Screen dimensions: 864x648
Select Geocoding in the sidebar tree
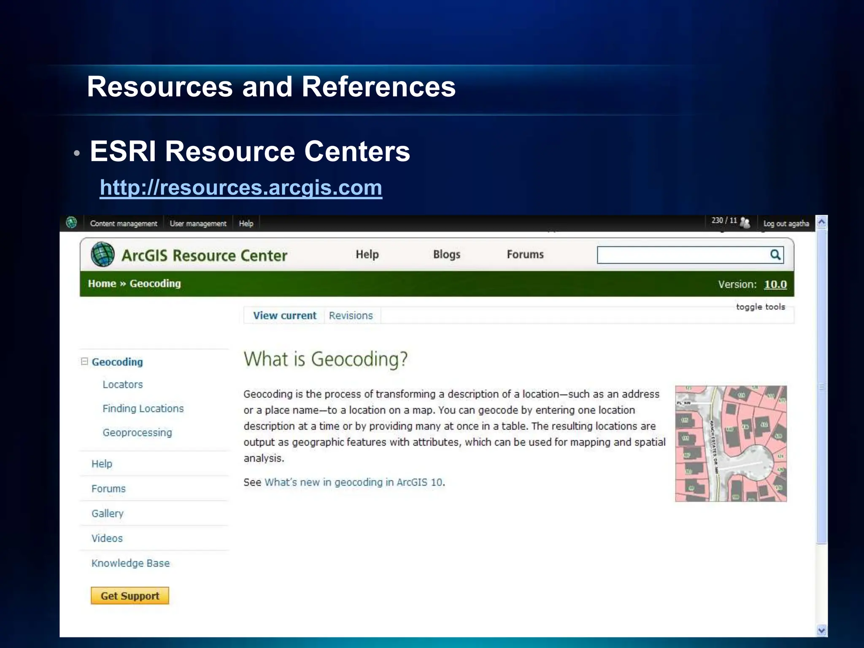pos(117,362)
